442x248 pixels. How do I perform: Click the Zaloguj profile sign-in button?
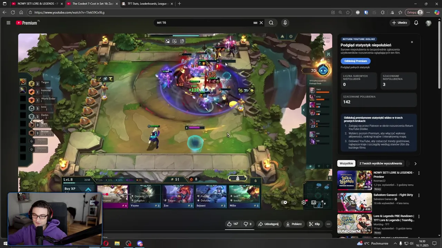414,12
